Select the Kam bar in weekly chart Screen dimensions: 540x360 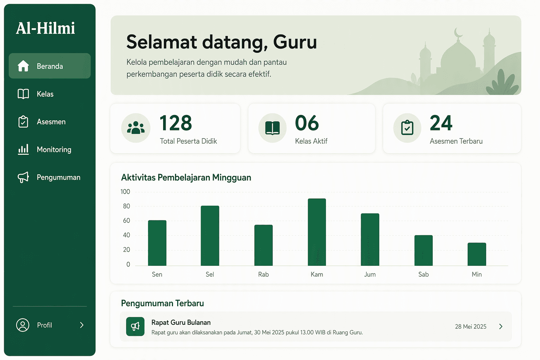pyautogui.click(x=317, y=232)
